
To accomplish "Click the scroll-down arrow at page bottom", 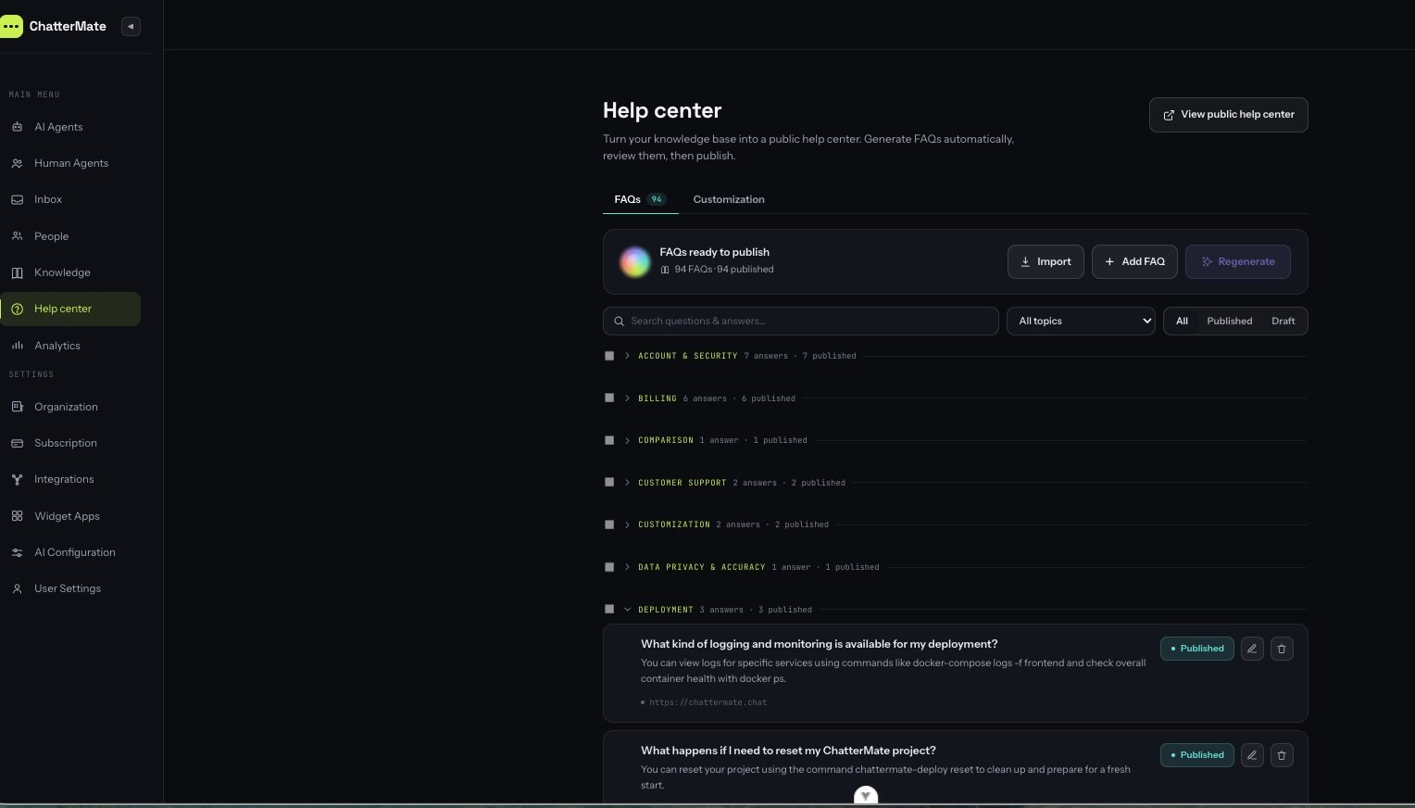I will coord(865,796).
